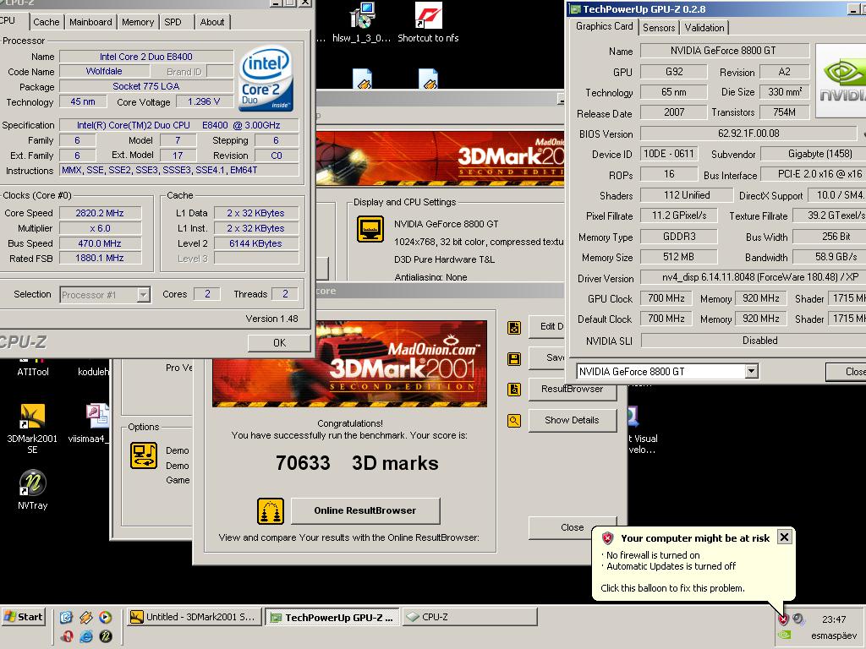The image size is (866, 649).
Task: Switch to the Mainboard tab in CPU-Z
Action: click(90, 22)
